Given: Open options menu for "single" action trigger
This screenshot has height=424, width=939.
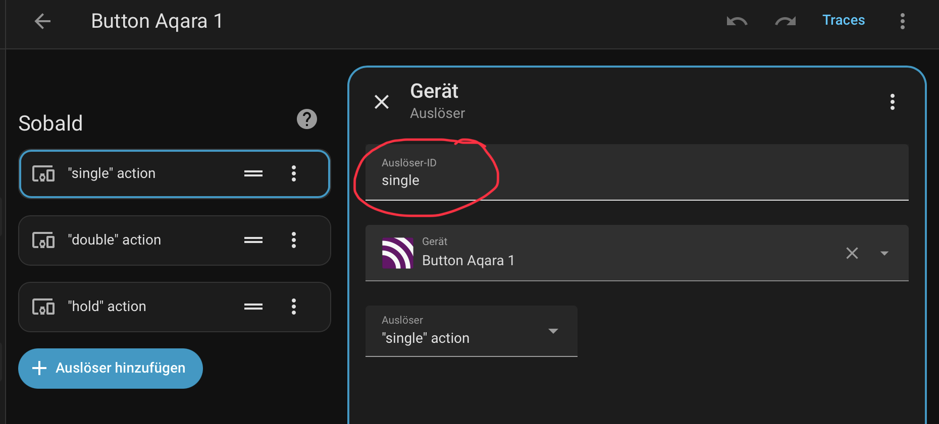Looking at the screenshot, I should pos(294,173).
